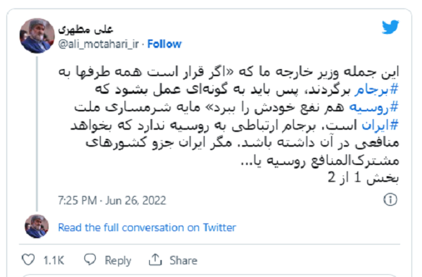
Task: Like the tweet with heart icon
Action: click(x=28, y=260)
